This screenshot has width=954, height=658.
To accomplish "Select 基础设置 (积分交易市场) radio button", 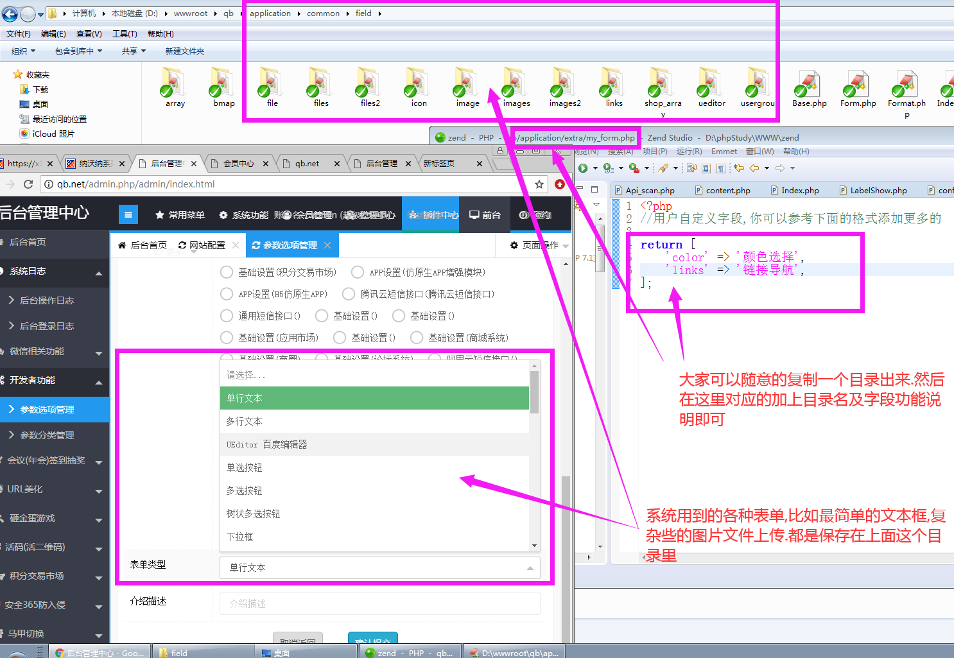I will click(227, 272).
